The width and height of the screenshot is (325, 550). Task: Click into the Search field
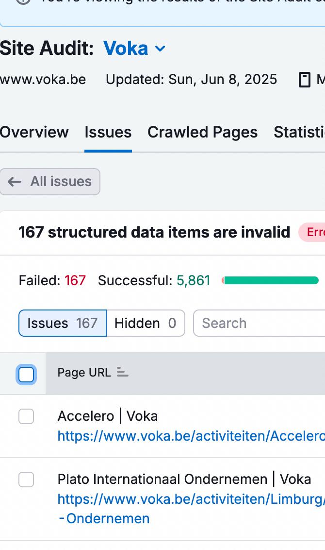click(260, 323)
